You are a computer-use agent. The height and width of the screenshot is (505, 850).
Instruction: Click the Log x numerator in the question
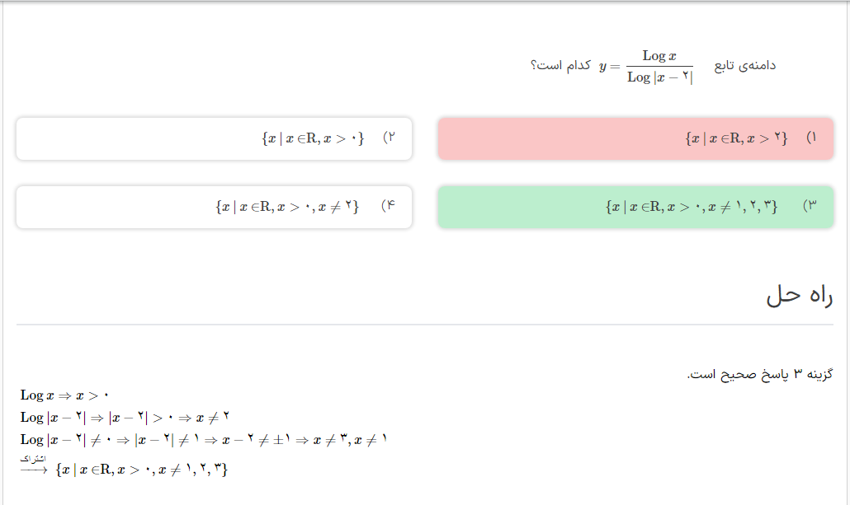[x=659, y=55]
